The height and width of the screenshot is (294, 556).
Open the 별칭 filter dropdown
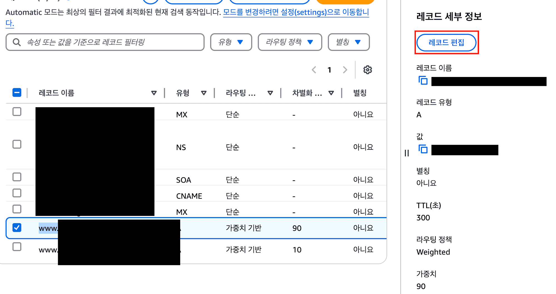(349, 42)
